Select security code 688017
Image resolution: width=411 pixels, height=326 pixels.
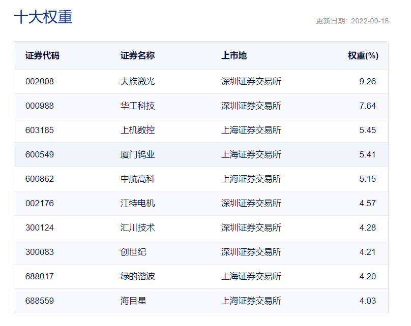point(40,276)
